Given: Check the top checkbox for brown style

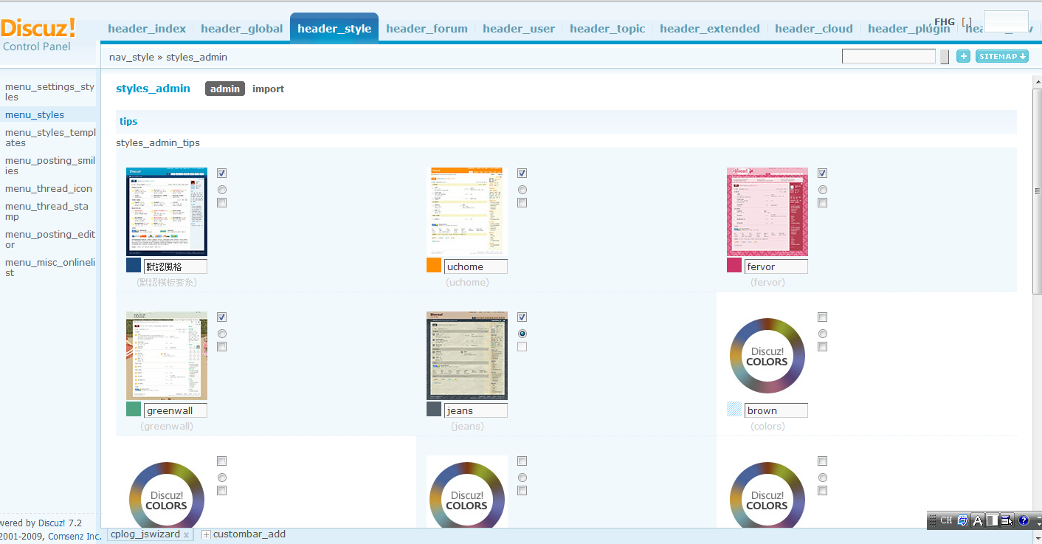Looking at the screenshot, I should tap(823, 317).
